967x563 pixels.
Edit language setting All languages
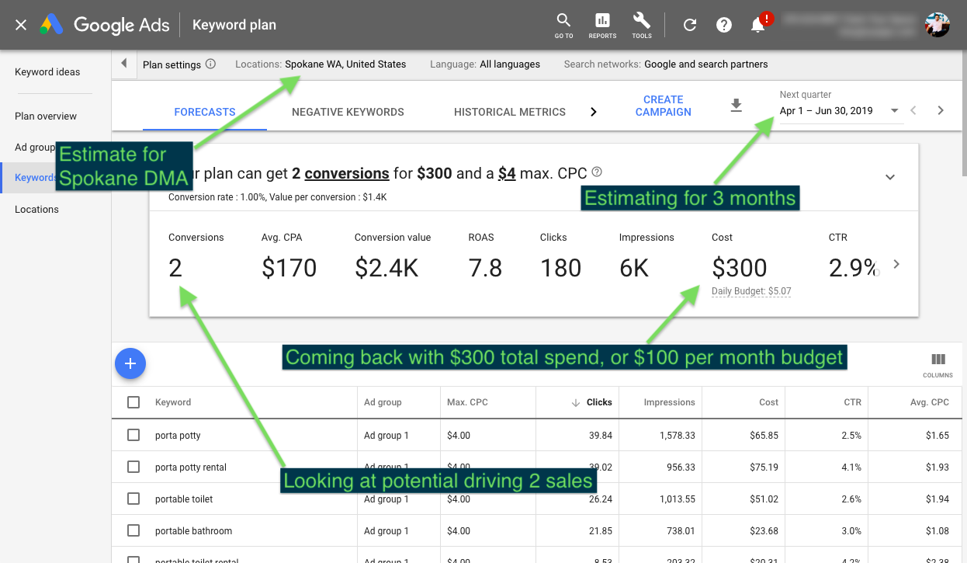[x=510, y=64]
